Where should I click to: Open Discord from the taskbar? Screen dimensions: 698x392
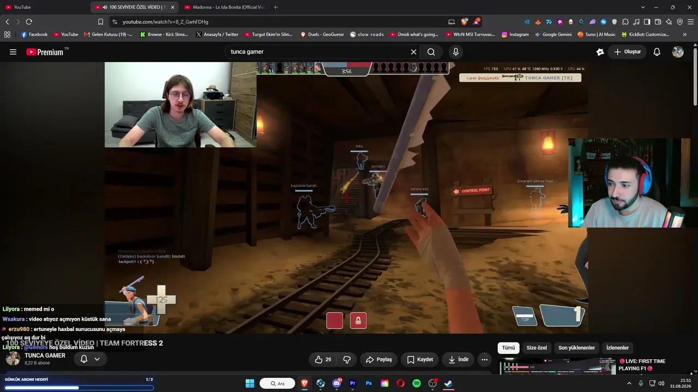point(336,383)
